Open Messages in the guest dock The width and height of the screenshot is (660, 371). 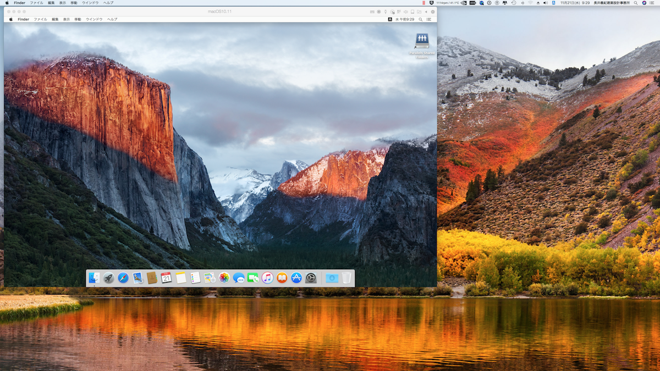click(239, 278)
